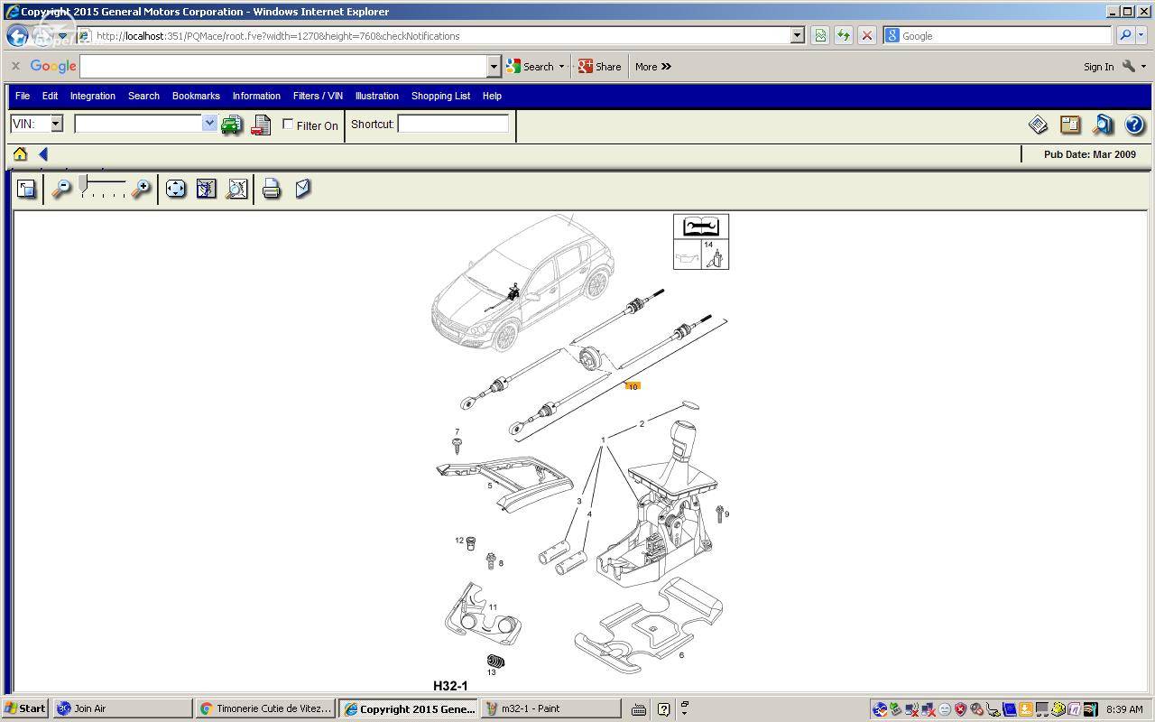Open the Search menu
The image size is (1155, 722).
pyautogui.click(x=143, y=96)
